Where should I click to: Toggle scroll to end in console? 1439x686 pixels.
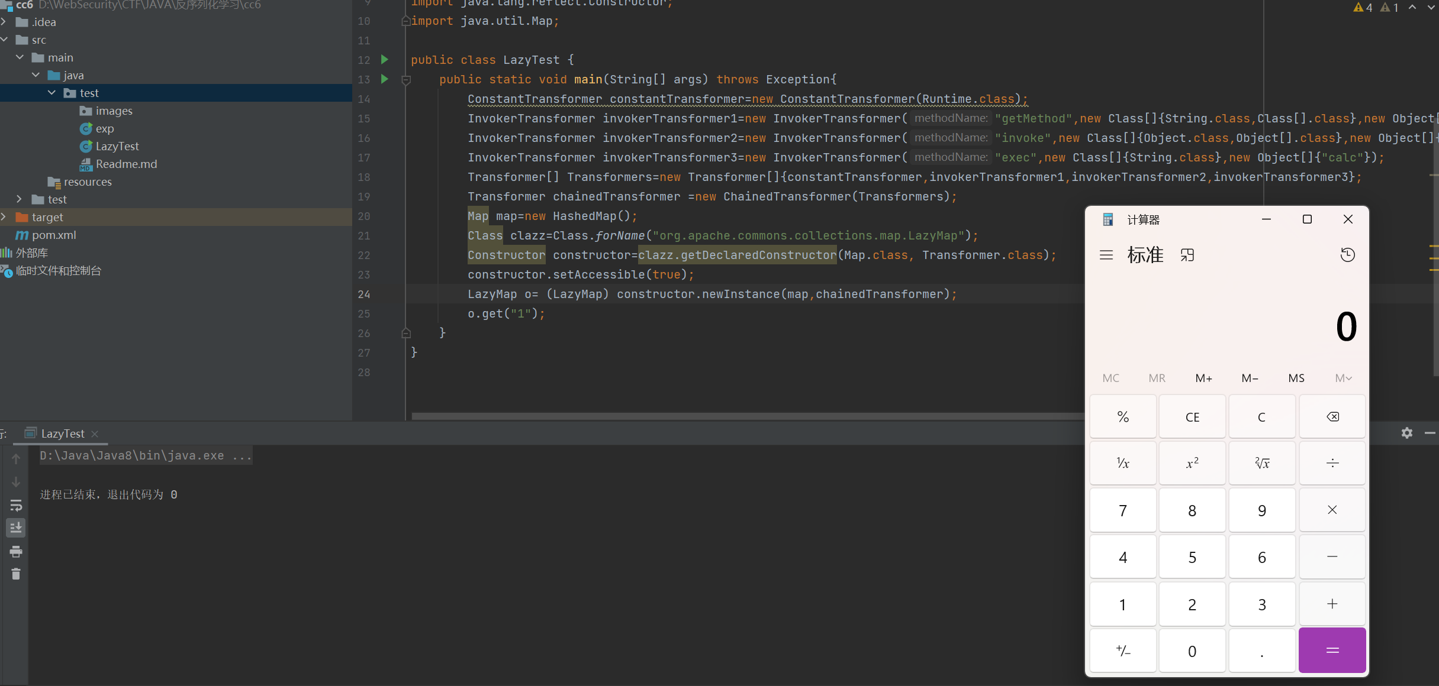16,528
